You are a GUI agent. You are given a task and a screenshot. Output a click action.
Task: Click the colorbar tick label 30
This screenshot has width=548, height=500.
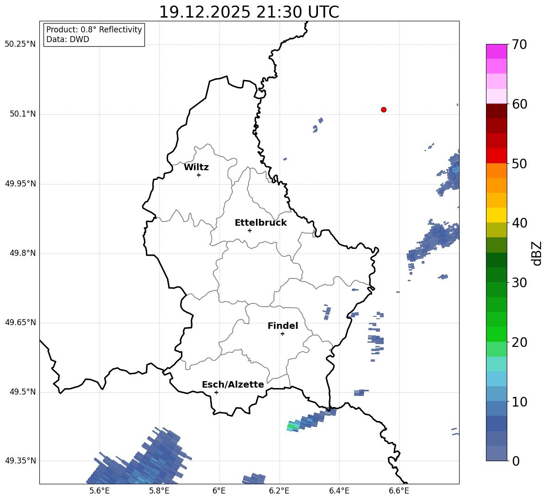click(519, 283)
